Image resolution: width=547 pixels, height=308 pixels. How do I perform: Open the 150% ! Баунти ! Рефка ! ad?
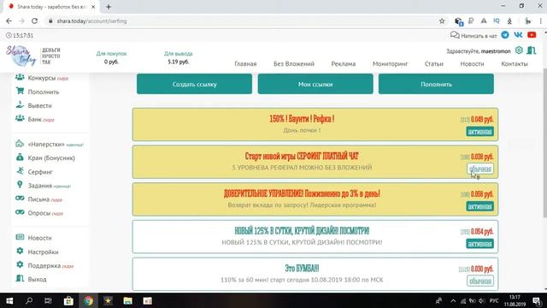click(302, 119)
